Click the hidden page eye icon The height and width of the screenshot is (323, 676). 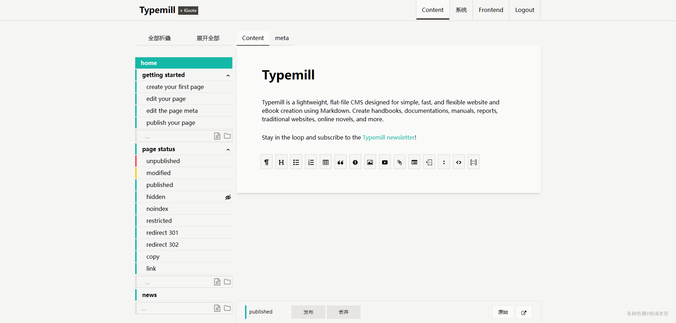click(x=228, y=197)
